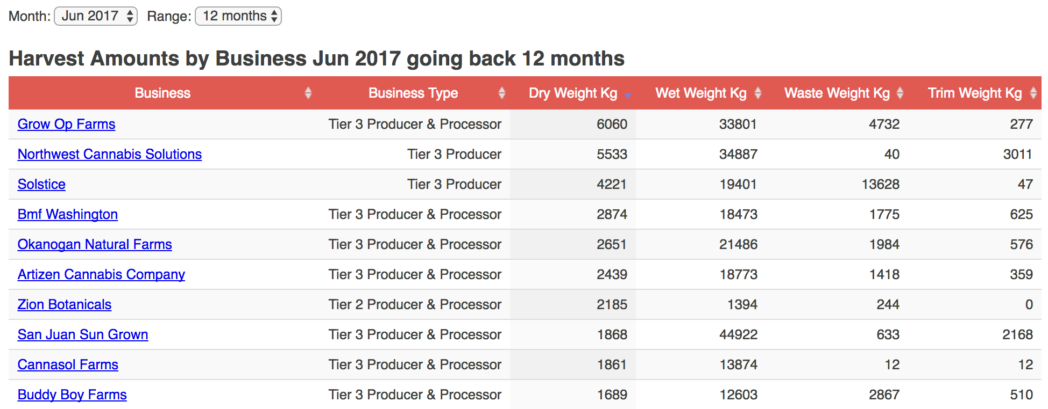This screenshot has width=1048, height=409.
Task: Visit the Bmf Washington page link
Action: coord(67,214)
